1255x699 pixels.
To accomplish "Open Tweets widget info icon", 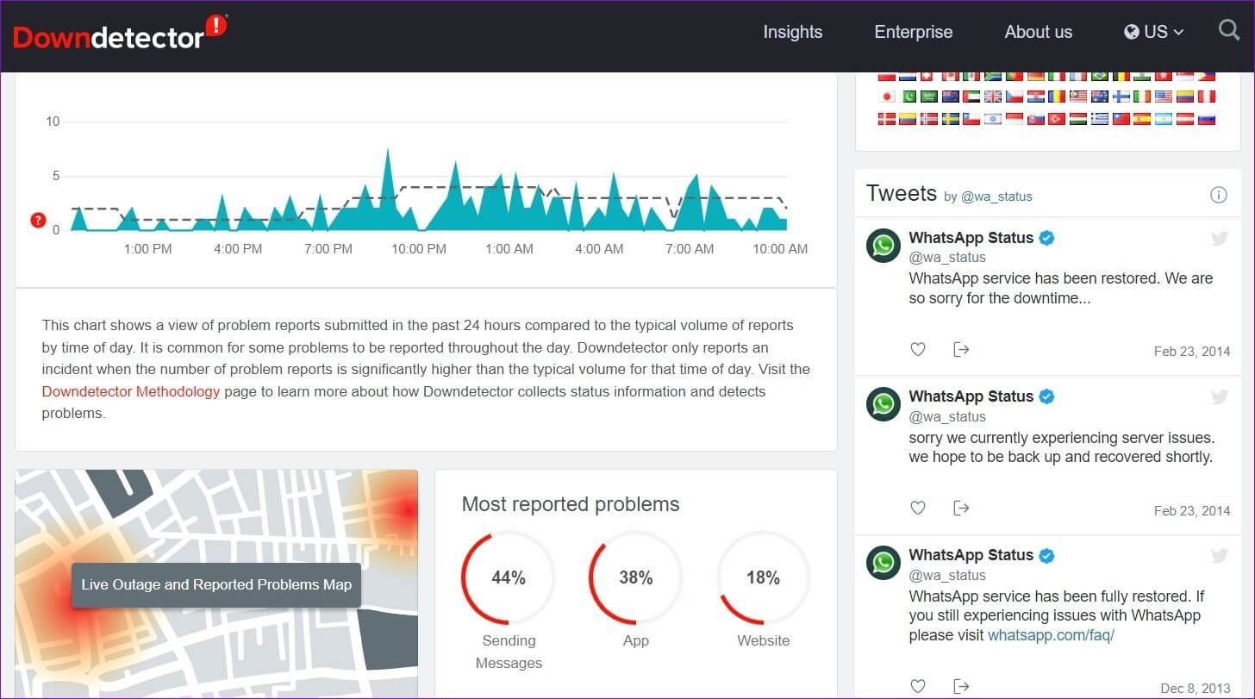I will pyautogui.click(x=1218, y=195).
